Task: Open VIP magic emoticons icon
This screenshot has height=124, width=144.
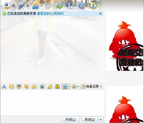Action: point(19,86)
